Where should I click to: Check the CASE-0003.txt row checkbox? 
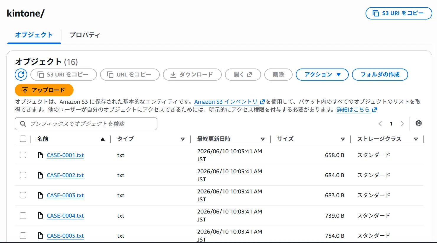(23, 195)
